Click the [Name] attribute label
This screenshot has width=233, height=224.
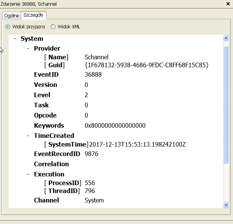click(x=56, y=57)
